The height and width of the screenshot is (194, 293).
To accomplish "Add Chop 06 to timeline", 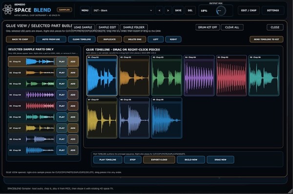I will click(x=73, y=117).
